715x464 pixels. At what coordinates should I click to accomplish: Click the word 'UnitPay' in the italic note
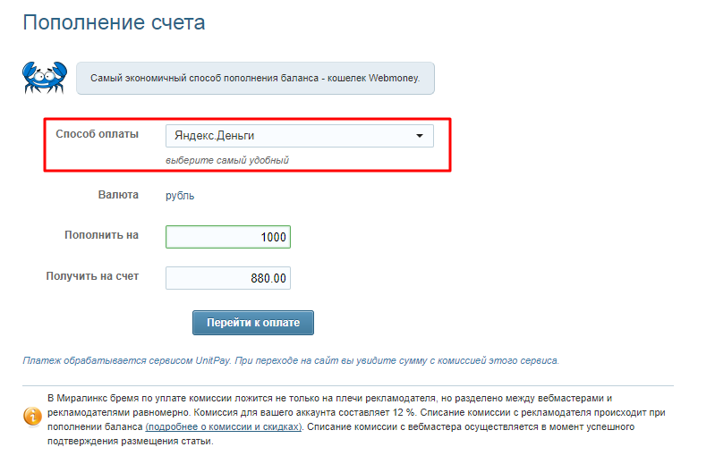point(213,360)
